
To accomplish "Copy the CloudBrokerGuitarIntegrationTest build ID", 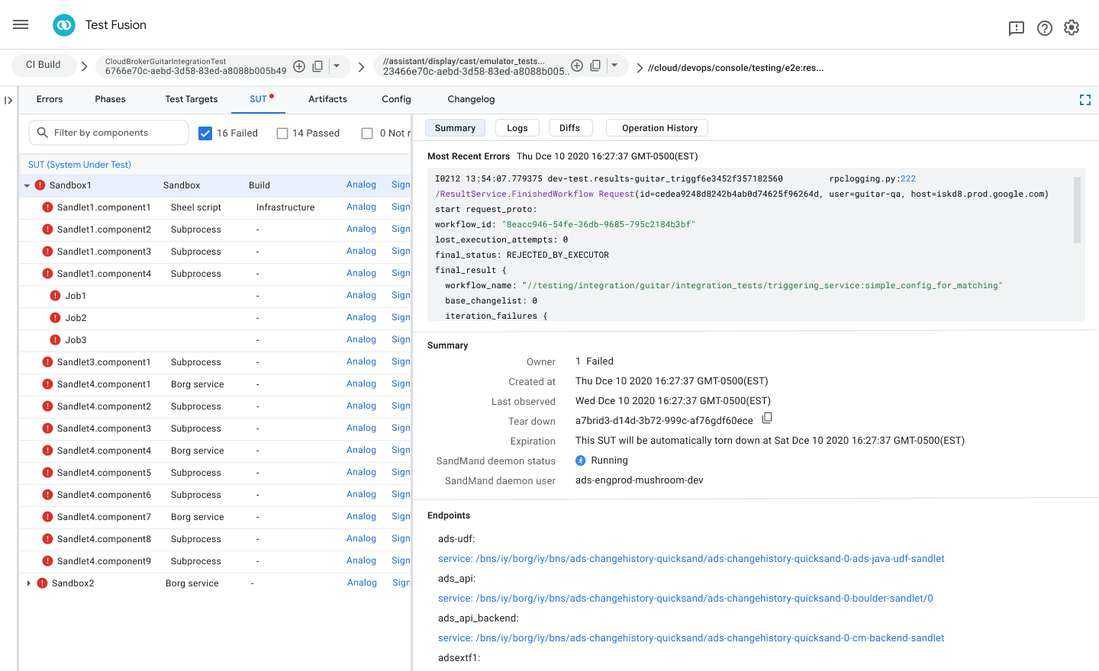I will click(317, 66).
